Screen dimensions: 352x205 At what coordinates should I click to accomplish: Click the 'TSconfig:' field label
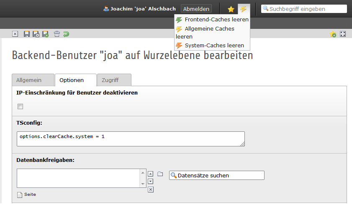[29, 123]
